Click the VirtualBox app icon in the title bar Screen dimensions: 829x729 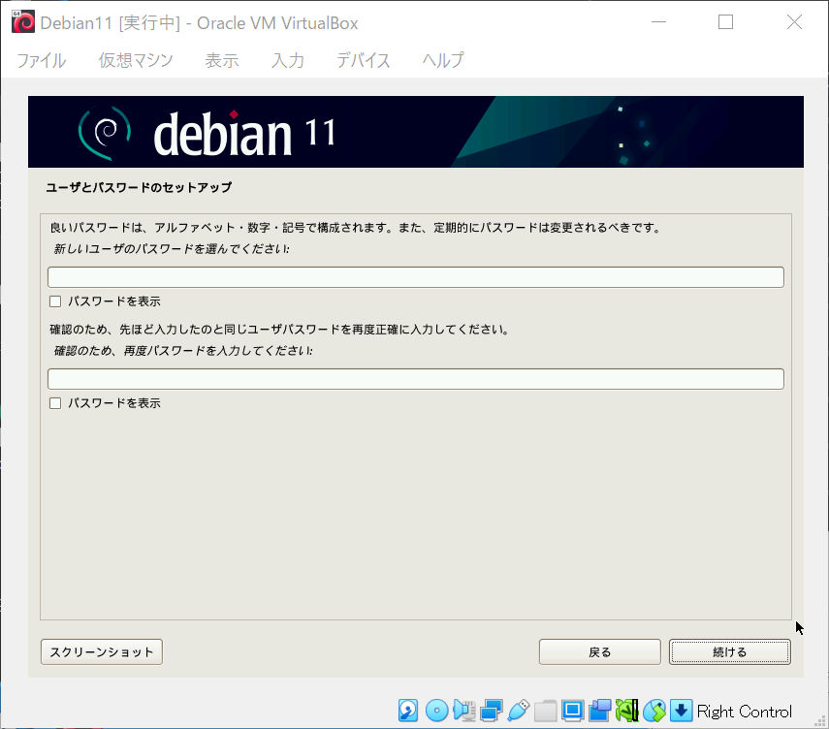23,22
